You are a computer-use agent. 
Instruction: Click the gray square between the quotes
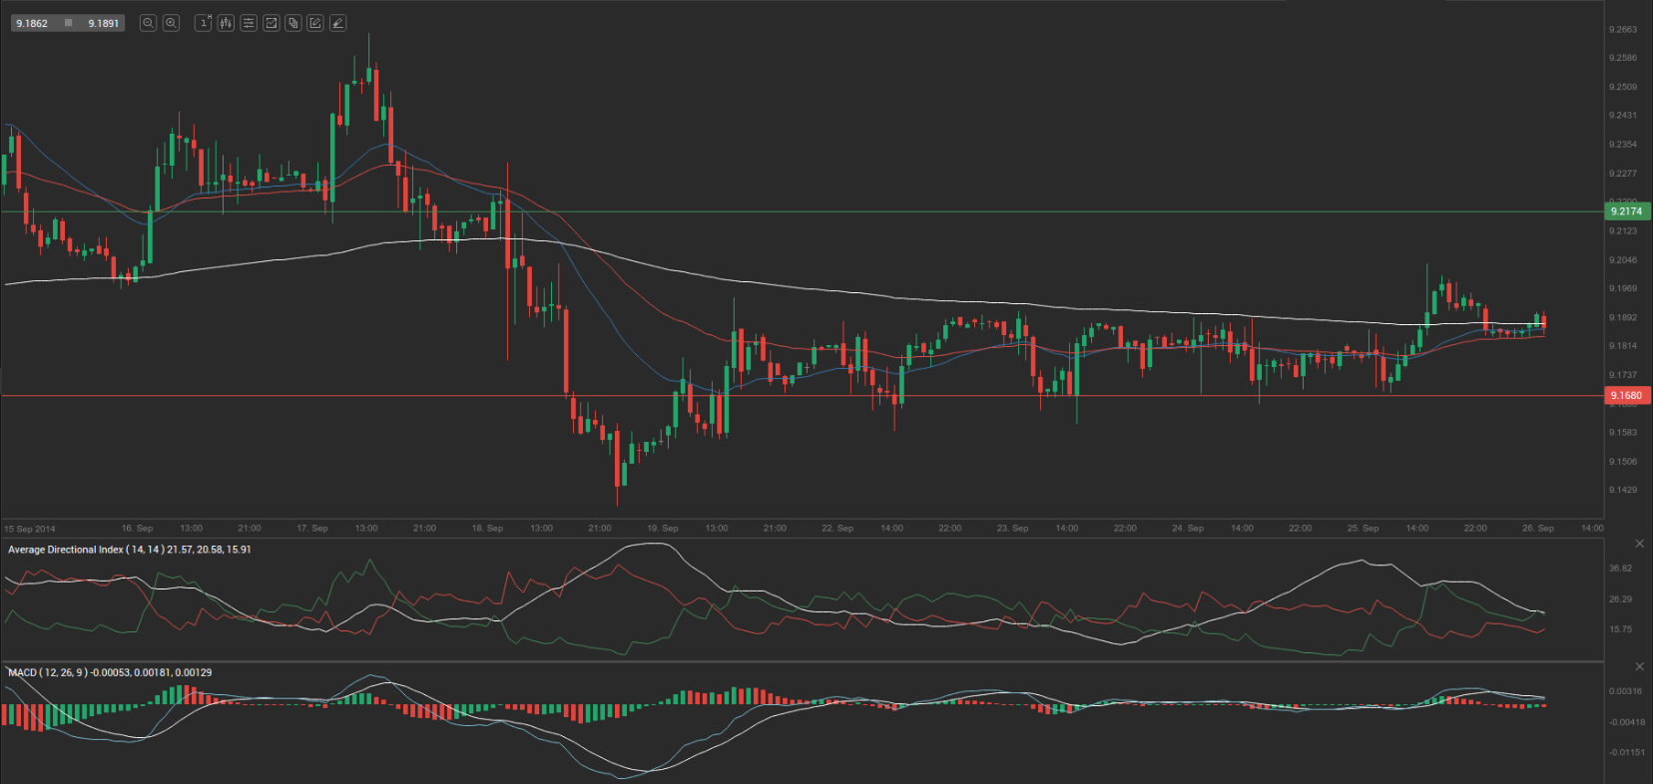[x=68, y=23]
